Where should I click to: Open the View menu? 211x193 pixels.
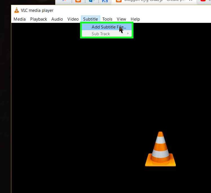point(121,19)
